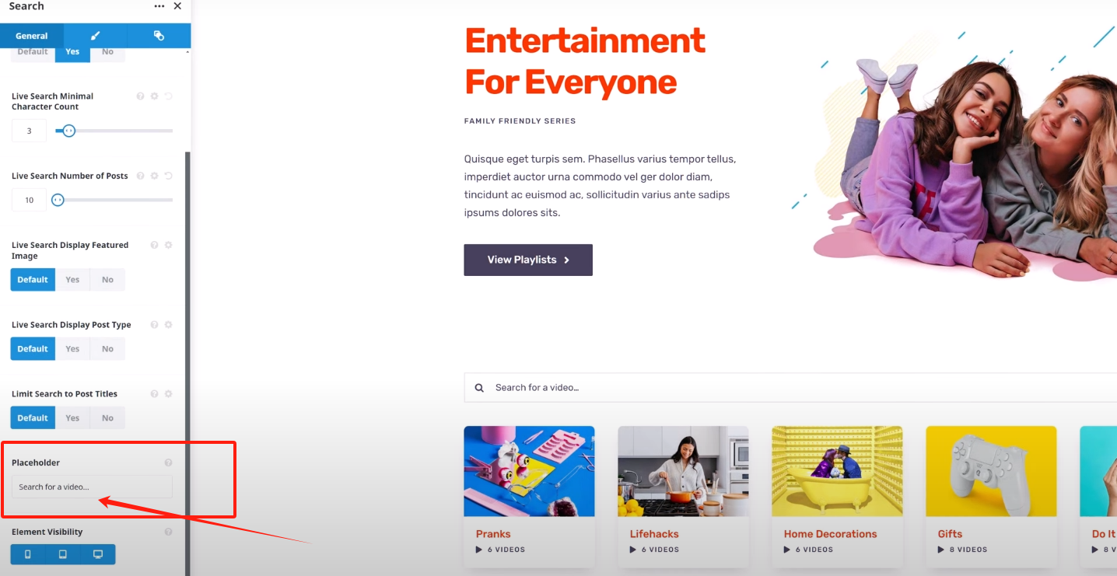Screen dimensions: 1117x576
Task: Set Live Search Display Post Type to No
Action: tap(107, 349)
